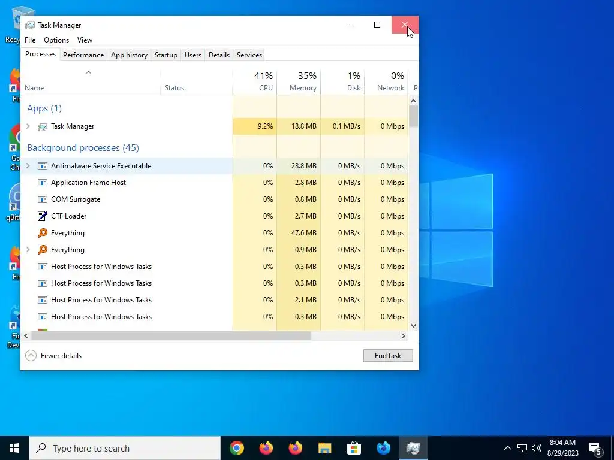This screenshot has width=614, height=460.
Task: Click the CTF Loader pen icon
Action: pos(43,216)
